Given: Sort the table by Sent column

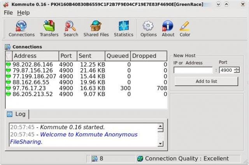Looking at the screenshot, I should point(91,56).
